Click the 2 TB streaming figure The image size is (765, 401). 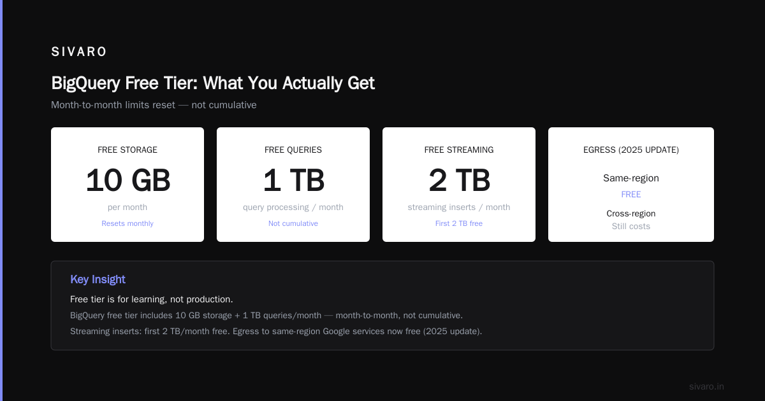click(459, 181)
